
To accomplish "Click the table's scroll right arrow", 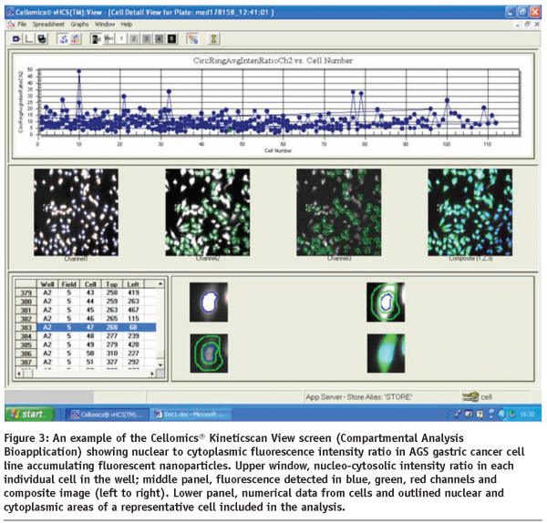I will click(152, 374).
